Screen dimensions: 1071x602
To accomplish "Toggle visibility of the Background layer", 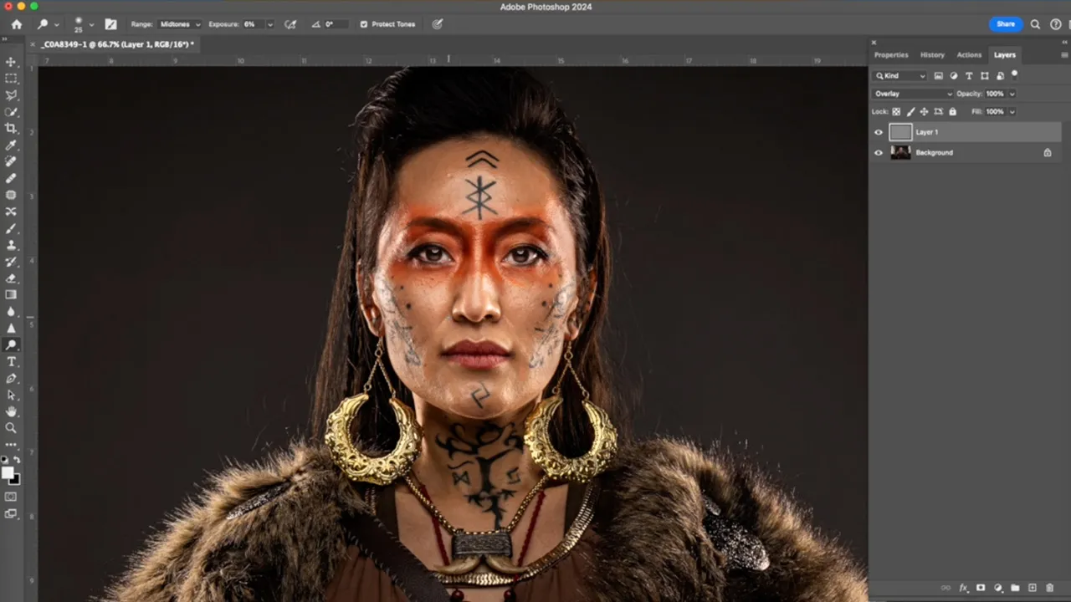I will click(x=879, y=153).
